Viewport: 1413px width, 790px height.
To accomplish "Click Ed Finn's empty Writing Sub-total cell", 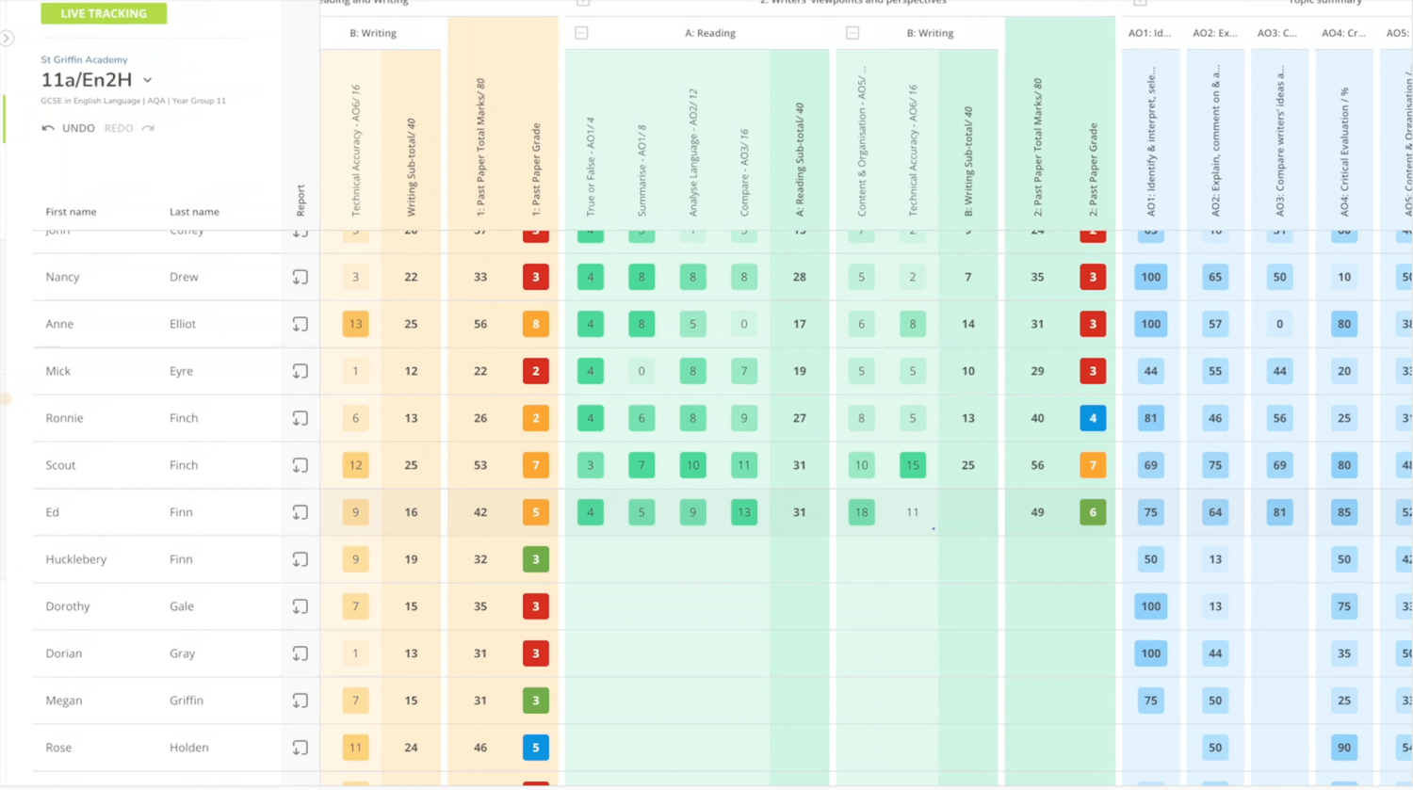I will [x=967, y=511].
